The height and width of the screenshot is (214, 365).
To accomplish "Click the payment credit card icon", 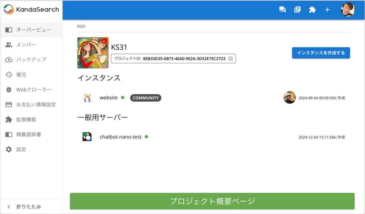I will pos(9,104).
